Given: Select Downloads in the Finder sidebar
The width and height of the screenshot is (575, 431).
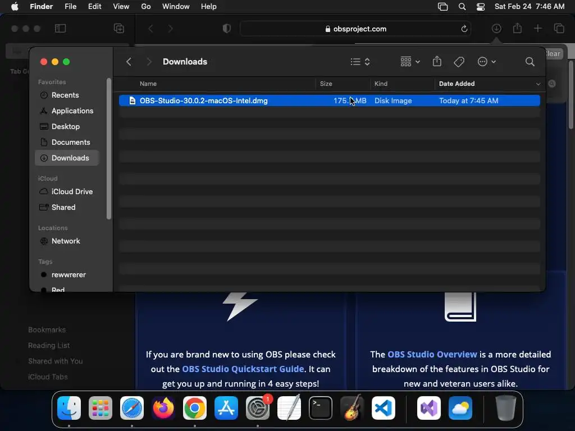Looking at the screenshot, I should pos(67,158).
